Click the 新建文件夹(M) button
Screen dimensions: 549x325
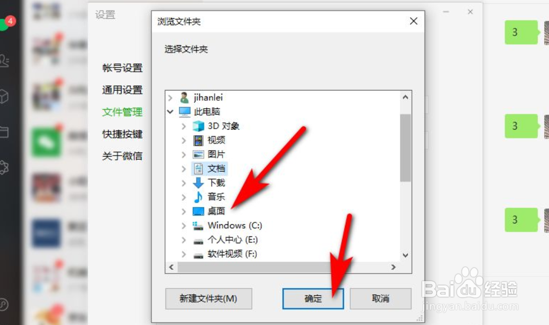(209, 299)
